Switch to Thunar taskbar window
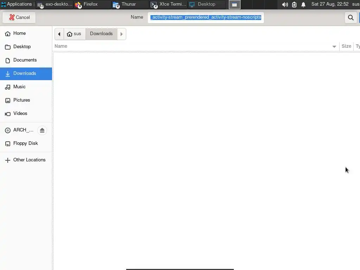The height and width of the screenshot is (270, 360). point(130,4)
